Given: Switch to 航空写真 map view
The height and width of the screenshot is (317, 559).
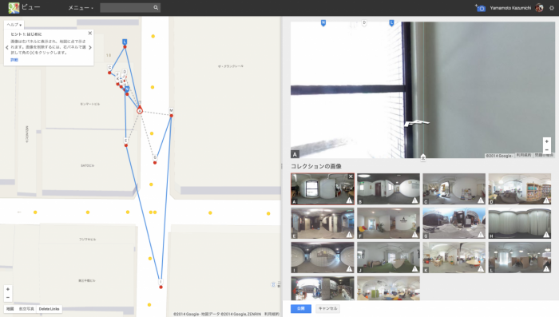Looking at the screenshot, I should point(26,309).
